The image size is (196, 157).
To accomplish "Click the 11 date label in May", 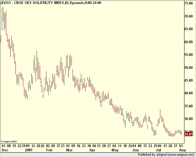I will coord(120,146).
